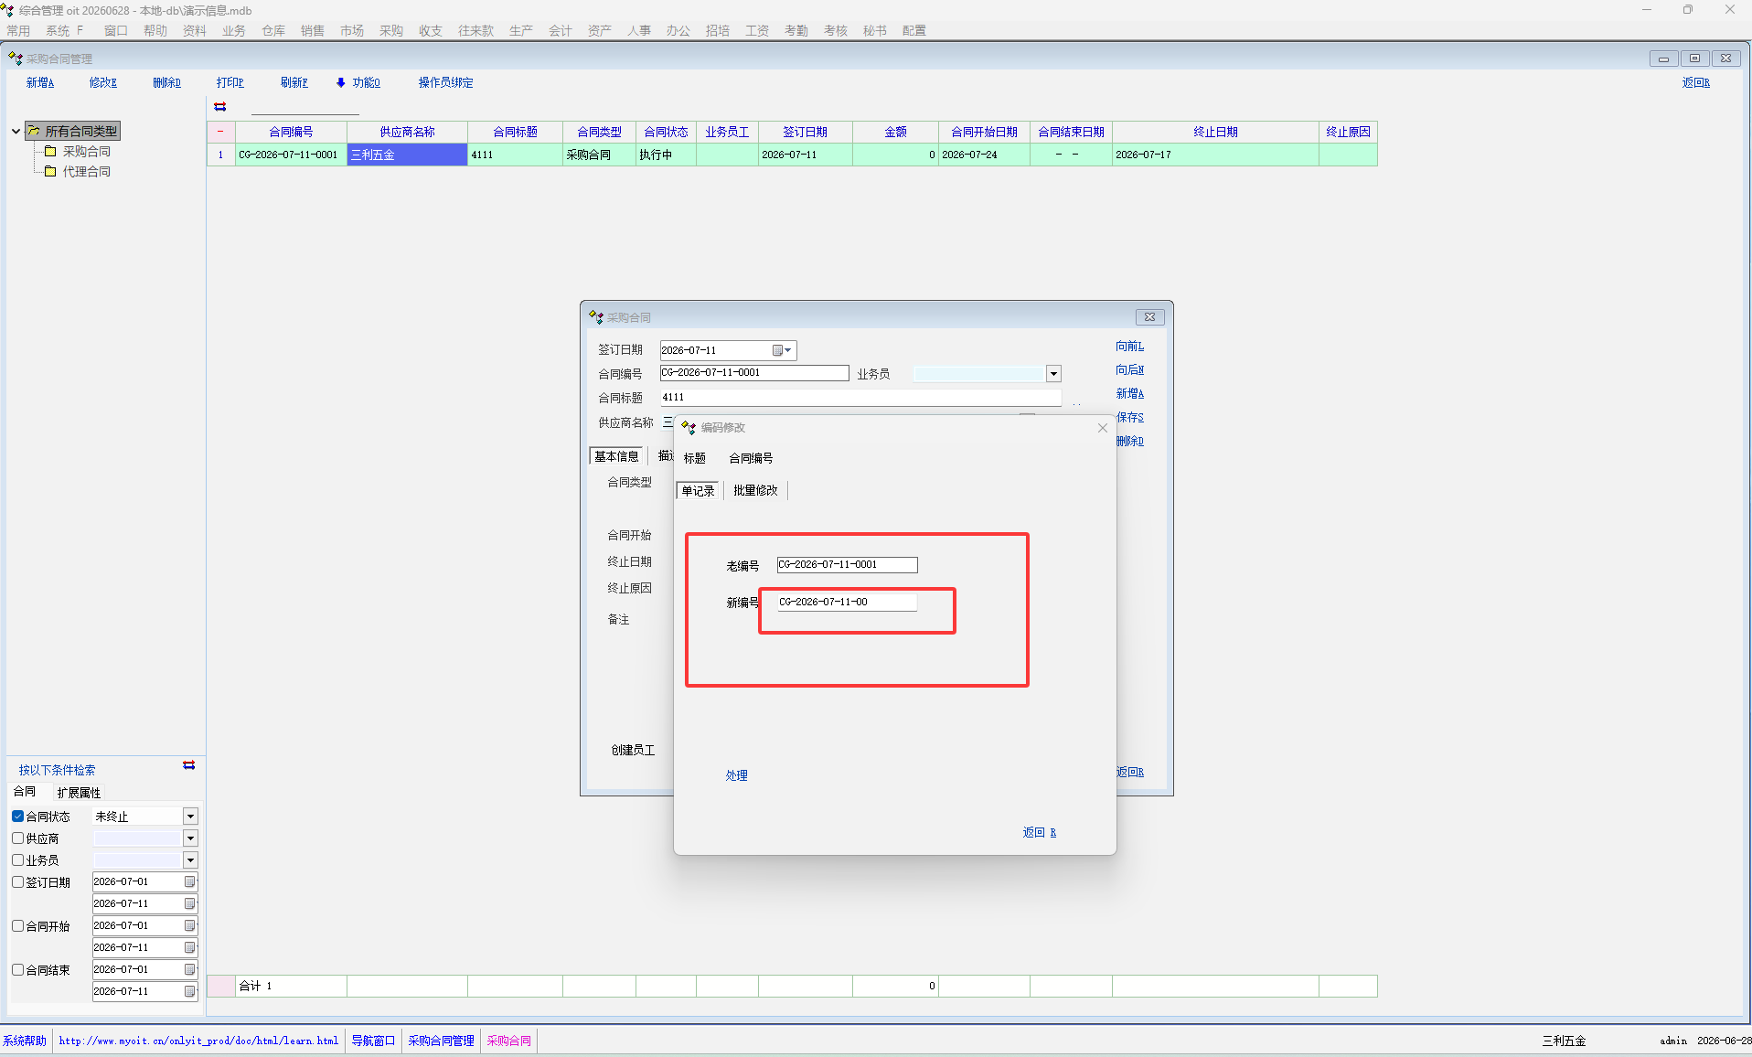Click 打印P in the main toolbar
The height and width of the screenshot is (1057, 1752).
point(230,82)
